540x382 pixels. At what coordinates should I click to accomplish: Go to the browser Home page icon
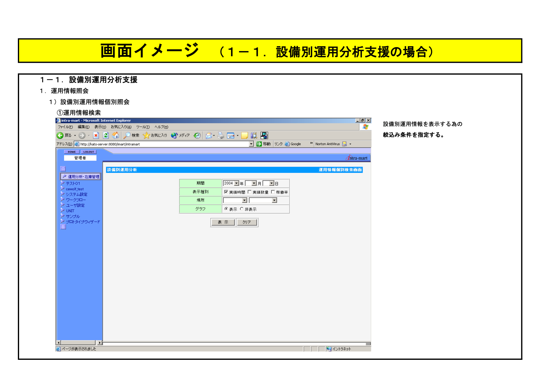[x=116, y=136]
